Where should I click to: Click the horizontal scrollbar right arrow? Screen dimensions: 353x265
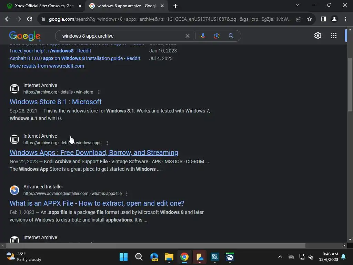click(x=344, y=245)
